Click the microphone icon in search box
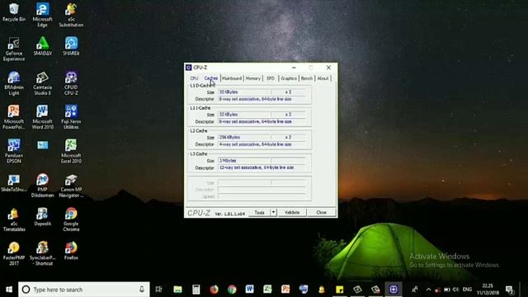The image size is (528, 297). [x=142, y=290]
